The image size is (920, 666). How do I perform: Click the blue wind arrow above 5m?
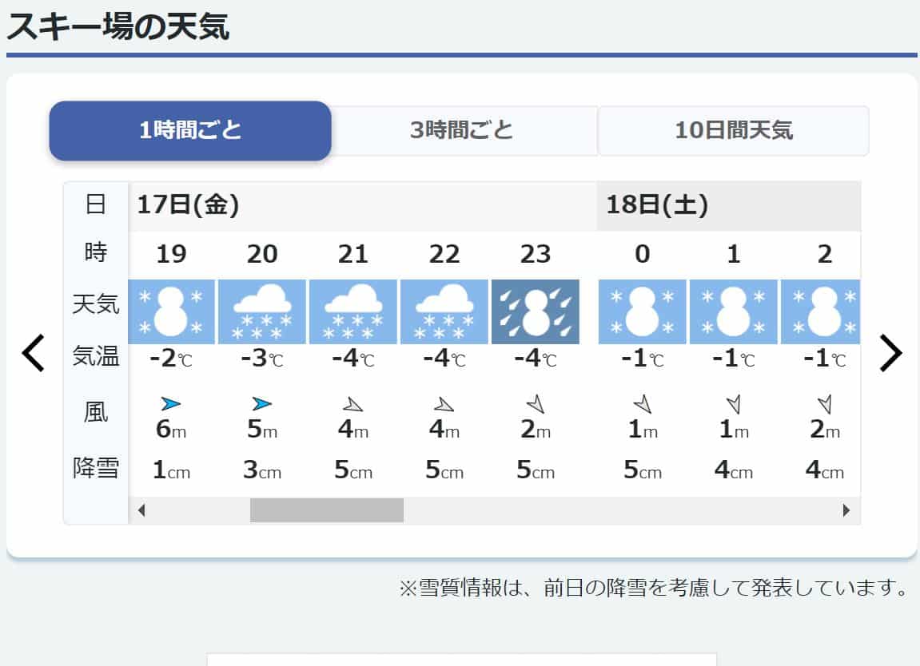261,404
